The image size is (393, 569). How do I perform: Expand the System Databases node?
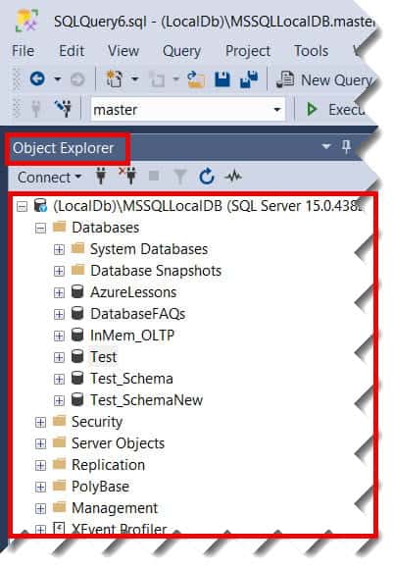coord(59,249)
